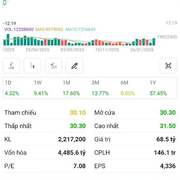Open the fx indicators button
This screenshot has height=180, width=180.
tap(11, 66)
